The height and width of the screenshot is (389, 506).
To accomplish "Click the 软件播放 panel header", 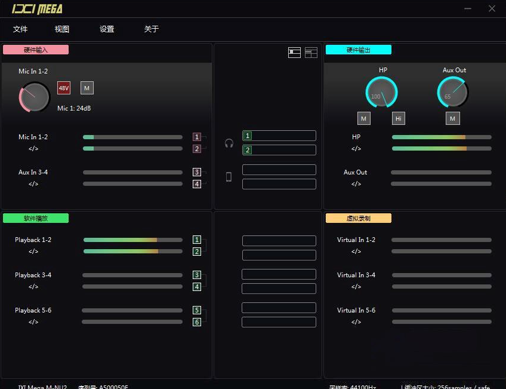I will pyautogui.click(x=36, y=218).
